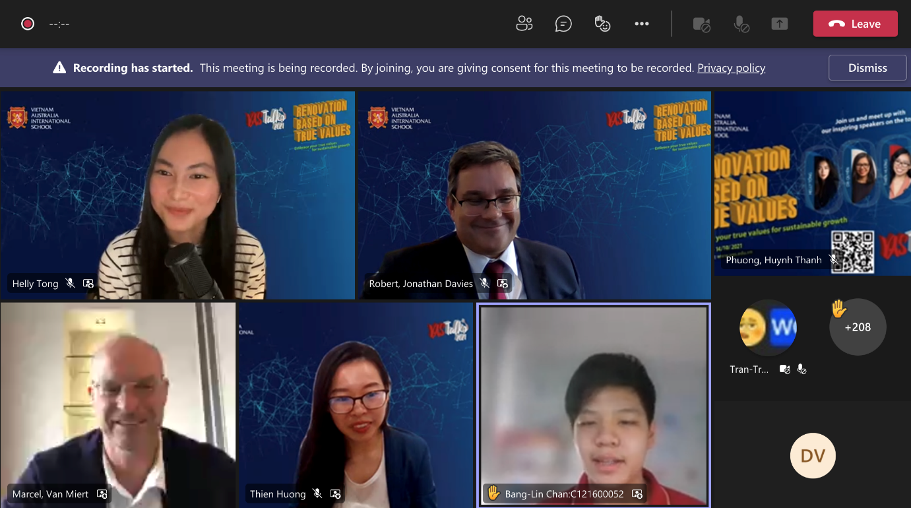Viewport: 911px width, 508px height.
Task: Open the participants list icon
Action: tap(524, 24)
